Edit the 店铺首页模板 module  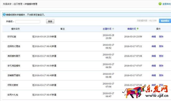[x=154, y=75]
